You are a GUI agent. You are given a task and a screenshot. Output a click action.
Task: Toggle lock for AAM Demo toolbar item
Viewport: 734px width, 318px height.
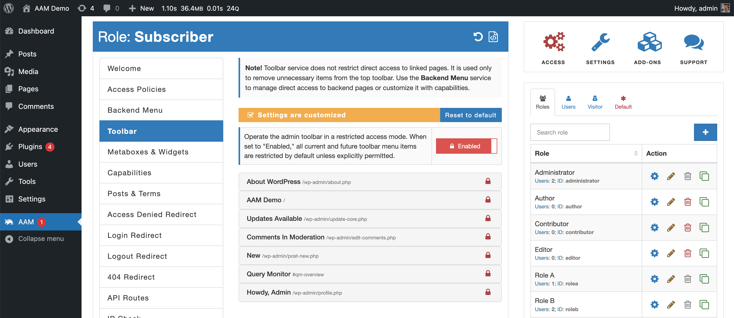(488, 200)
